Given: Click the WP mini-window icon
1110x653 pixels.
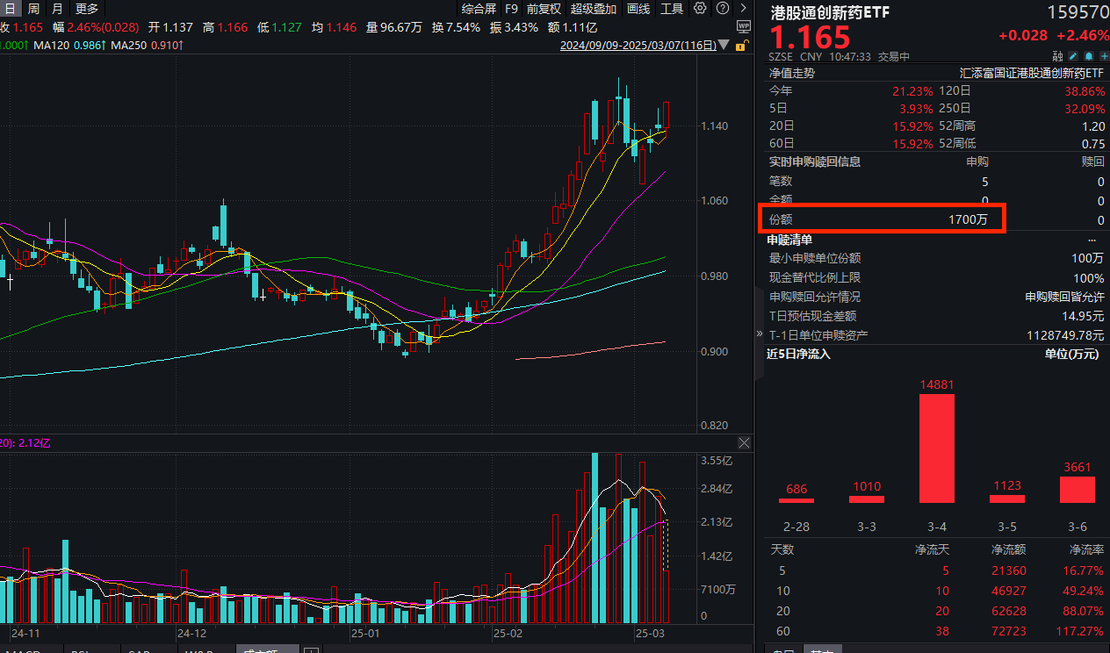Looking at the screenshot, I should 743,26.
